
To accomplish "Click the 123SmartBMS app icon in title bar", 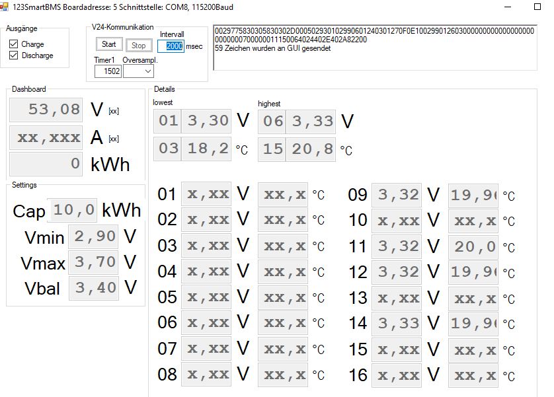I will pyautogui.click(x=5, y=7).
